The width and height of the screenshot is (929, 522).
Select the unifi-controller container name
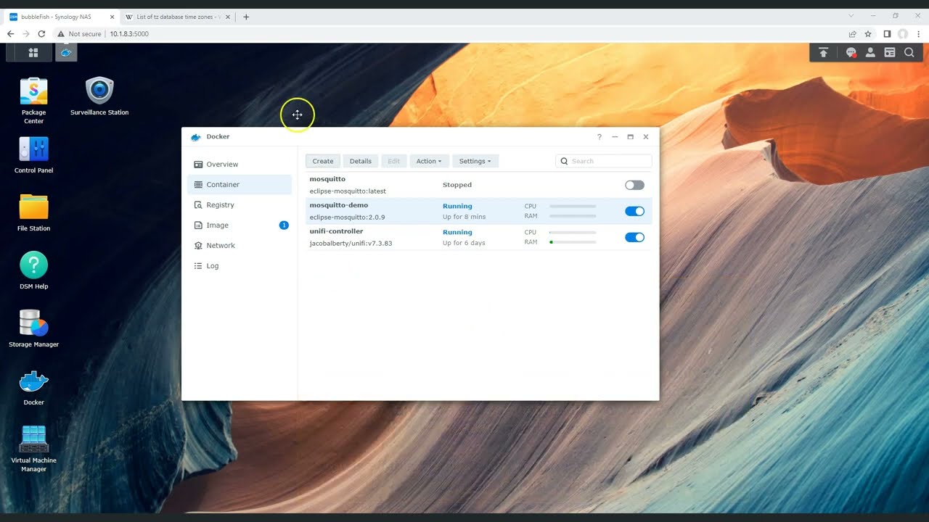click(337, 231)
